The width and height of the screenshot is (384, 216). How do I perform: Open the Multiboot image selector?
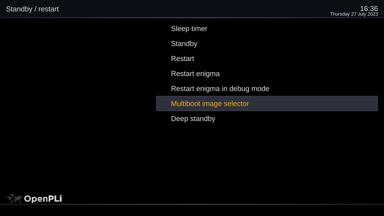210,104
